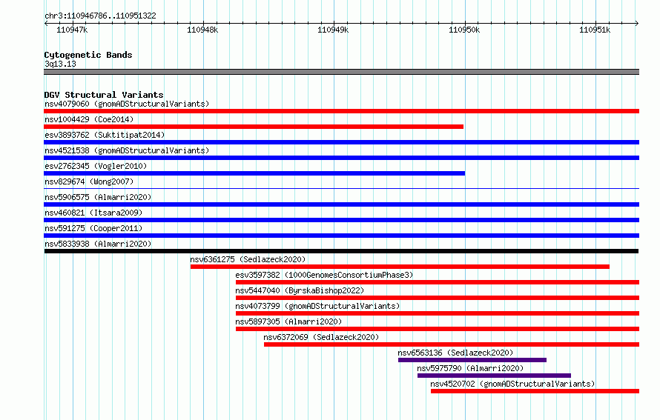Open nsv829674 (Wong2007) label
660x420 pixels.
(x=89, y=181)
